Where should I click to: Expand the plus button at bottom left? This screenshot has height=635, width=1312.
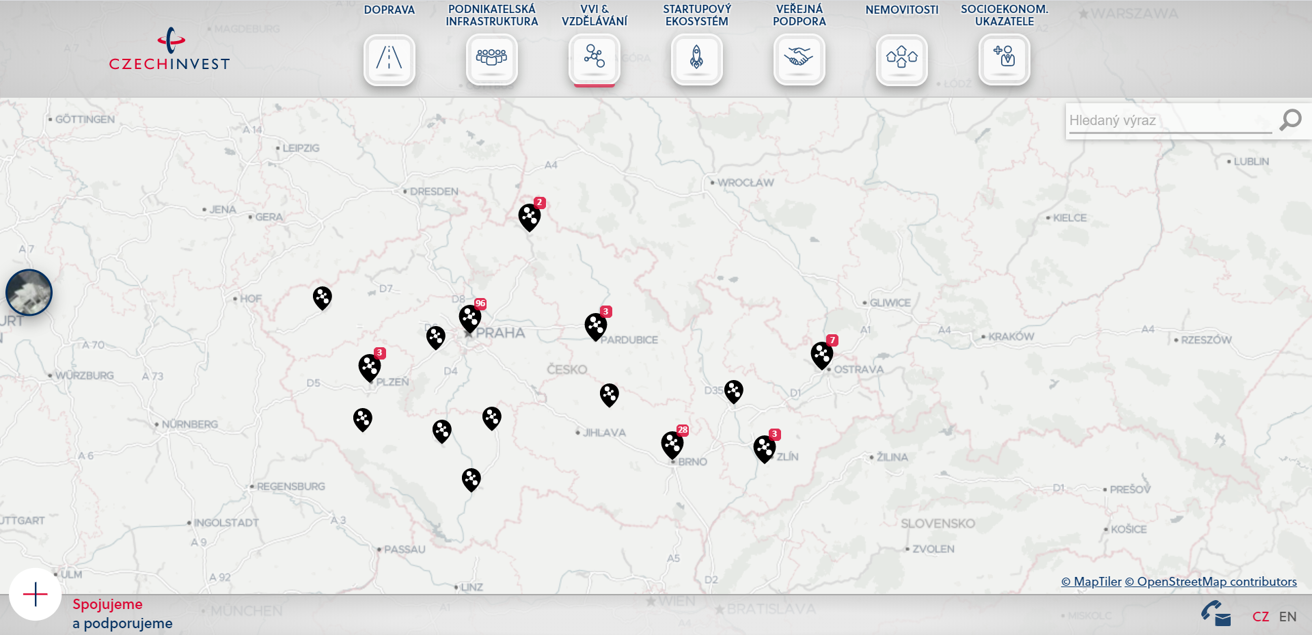tap(36, 594)
